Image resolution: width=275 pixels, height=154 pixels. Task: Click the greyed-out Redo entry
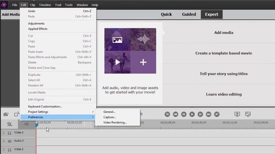pyautogui.click(x=58, y=16)
